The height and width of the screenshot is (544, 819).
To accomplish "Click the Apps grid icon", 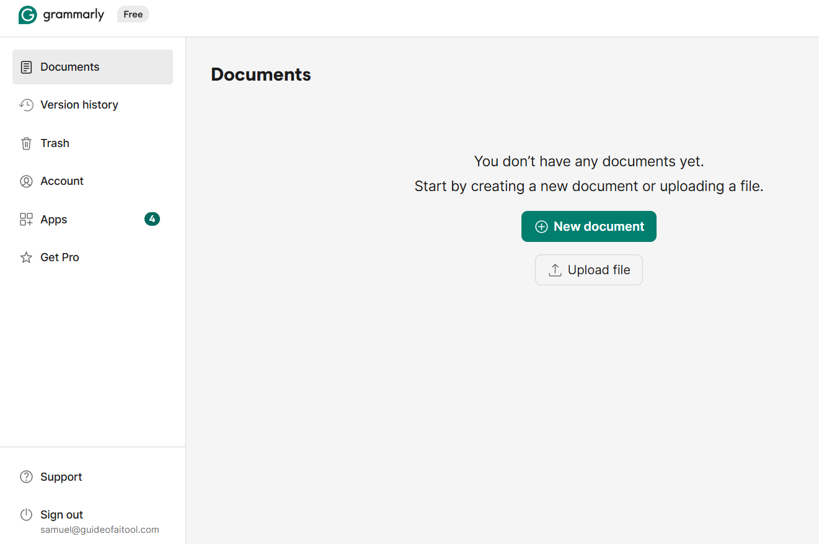I will (26, 220).
